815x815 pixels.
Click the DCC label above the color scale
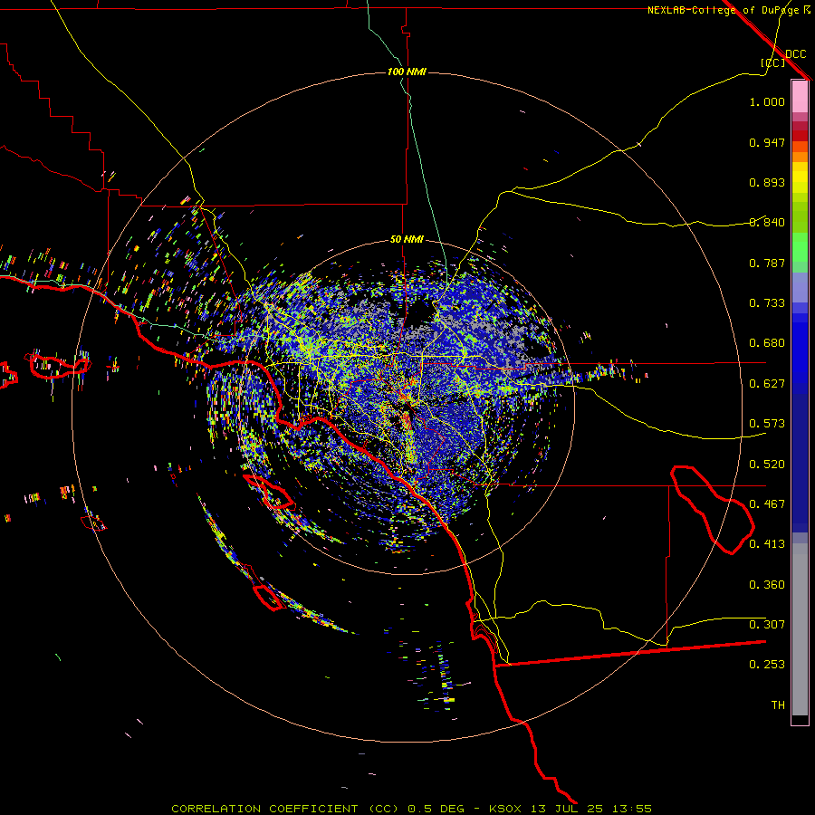point(795,54)
